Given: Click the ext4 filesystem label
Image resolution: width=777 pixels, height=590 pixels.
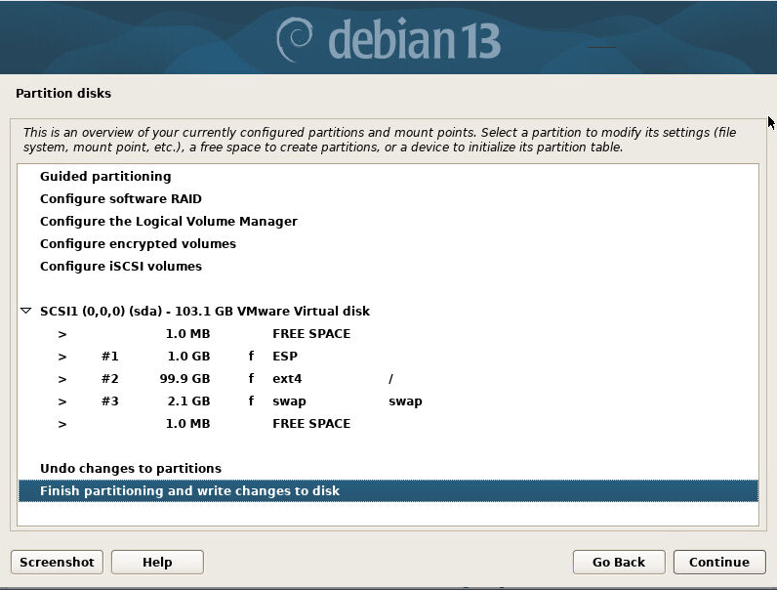Looking at the screenshot, I should [287, 379].
